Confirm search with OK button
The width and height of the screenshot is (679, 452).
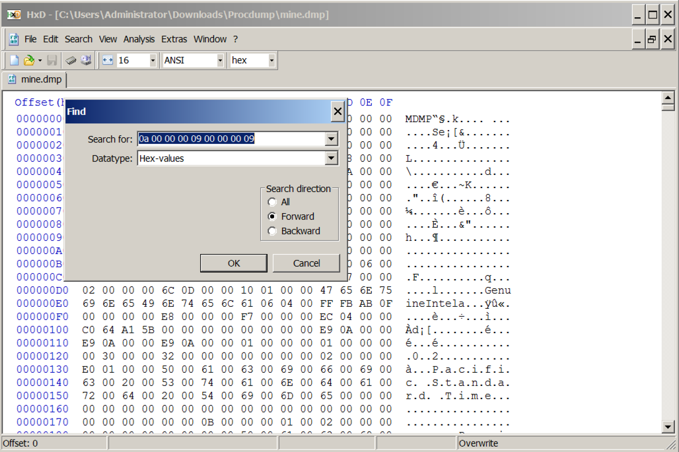(233, 263)
